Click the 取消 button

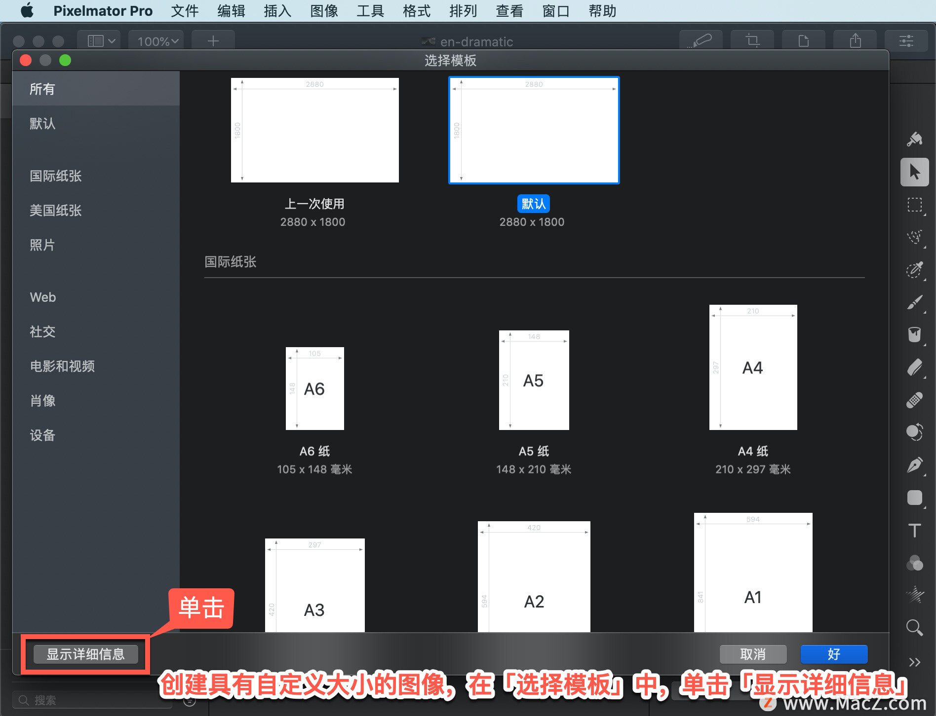point(753,654)
